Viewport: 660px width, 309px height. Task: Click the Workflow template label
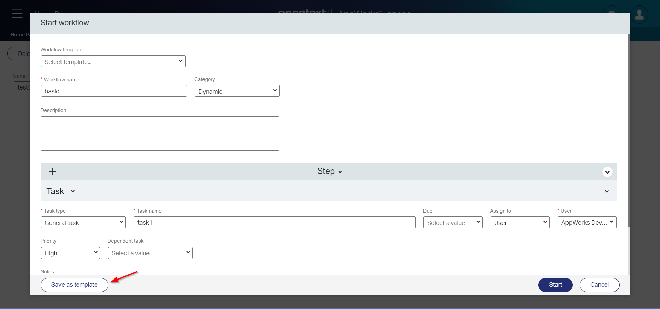click(62, 50)
